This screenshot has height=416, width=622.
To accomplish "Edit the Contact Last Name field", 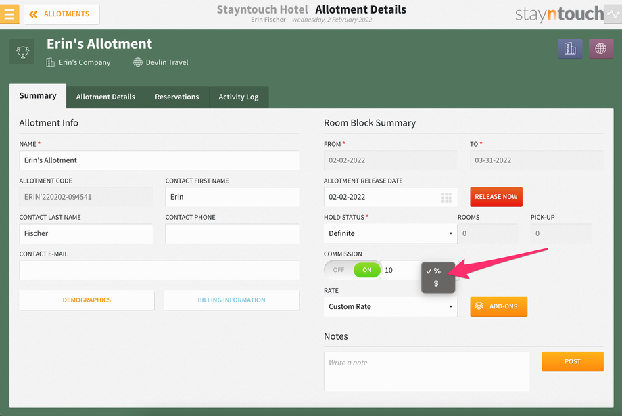I will tap(86, 233).
